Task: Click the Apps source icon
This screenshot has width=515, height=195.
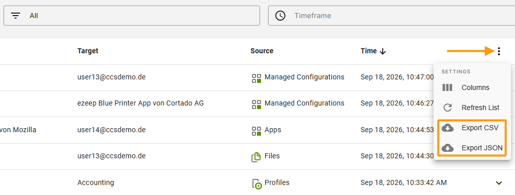Action: pyautogui.click(x=256, y=131)
